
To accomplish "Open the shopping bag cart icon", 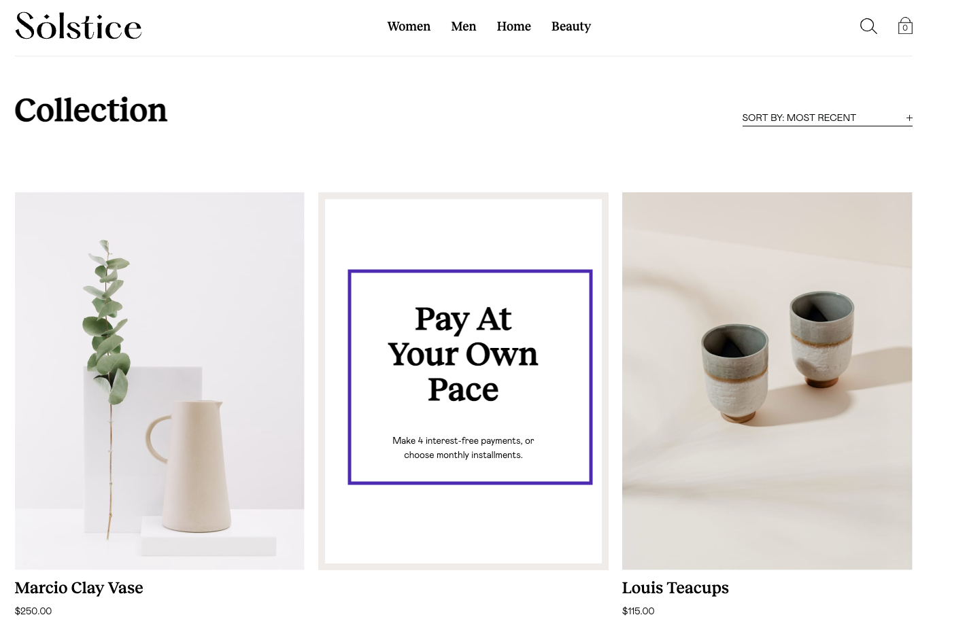I will pos(905,26).
